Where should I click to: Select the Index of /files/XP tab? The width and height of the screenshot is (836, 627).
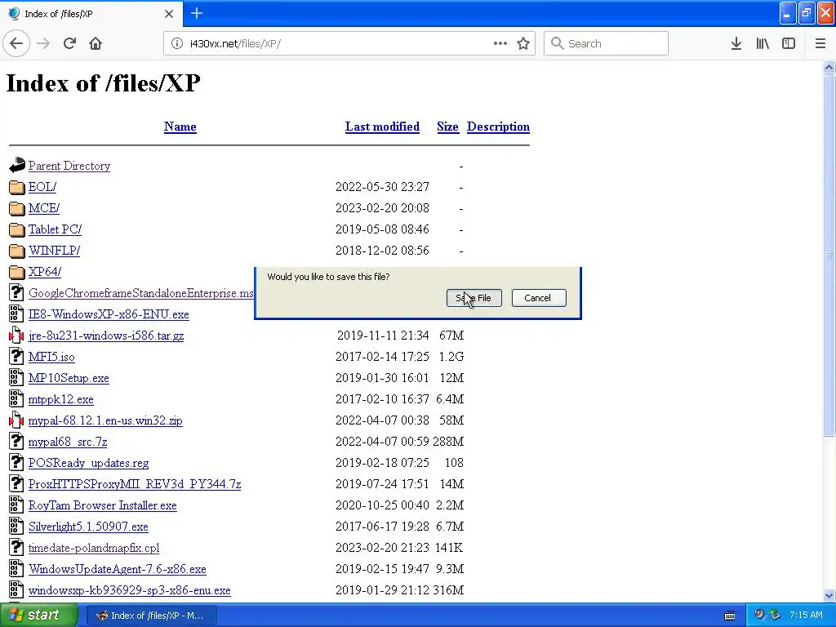[x=91, y=14]
